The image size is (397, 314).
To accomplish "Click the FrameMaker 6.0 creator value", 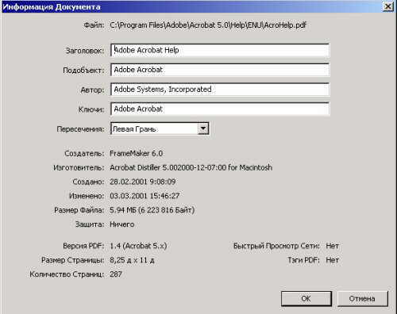I will pos(136,154).
